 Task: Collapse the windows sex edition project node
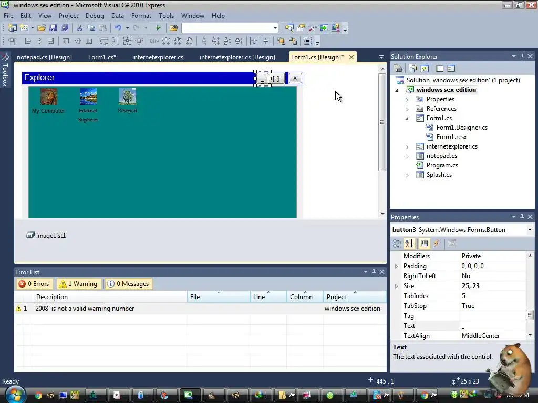point(397,90)
